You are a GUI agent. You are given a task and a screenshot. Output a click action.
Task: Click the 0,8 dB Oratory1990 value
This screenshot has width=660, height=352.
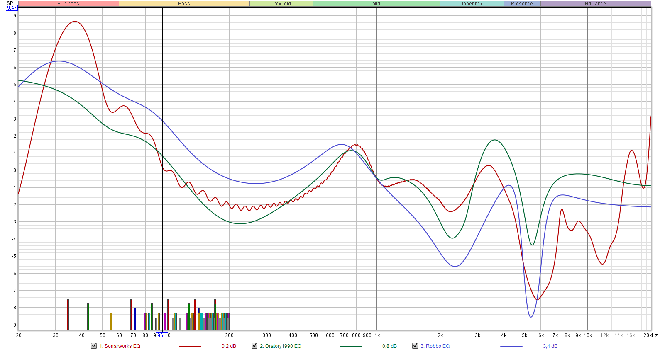[x=389, y=346]
